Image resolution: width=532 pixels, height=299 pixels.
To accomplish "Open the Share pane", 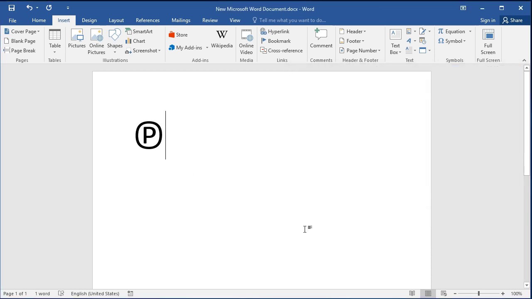I will [x=512, y=20].
